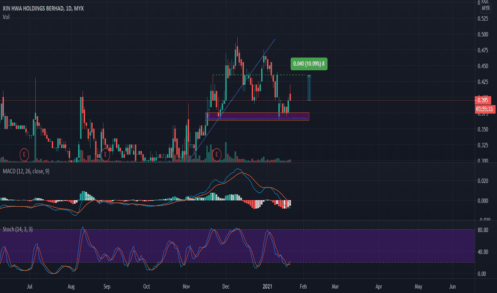Viewport: 497px width, 293px height.
Task: Click the May label on time axis
Action: tap(419, 287)
